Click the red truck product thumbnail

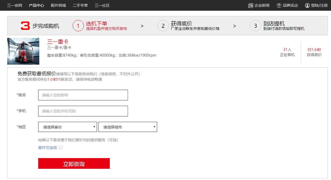(23, 51)
